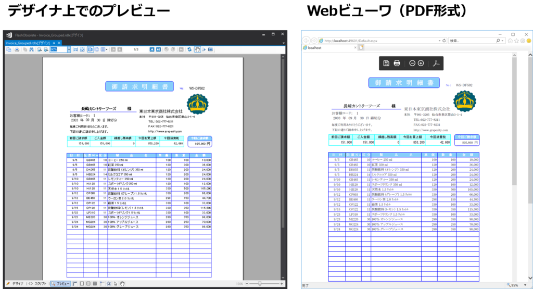
Task: Click the sidebar toggle icon at toolbar start
Action: pyautogui.click(x=9, y=49)
